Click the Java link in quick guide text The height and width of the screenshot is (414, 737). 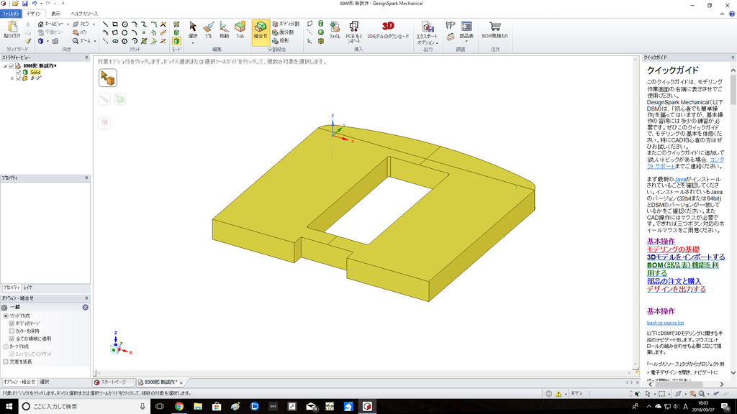(x=680, y=179)
